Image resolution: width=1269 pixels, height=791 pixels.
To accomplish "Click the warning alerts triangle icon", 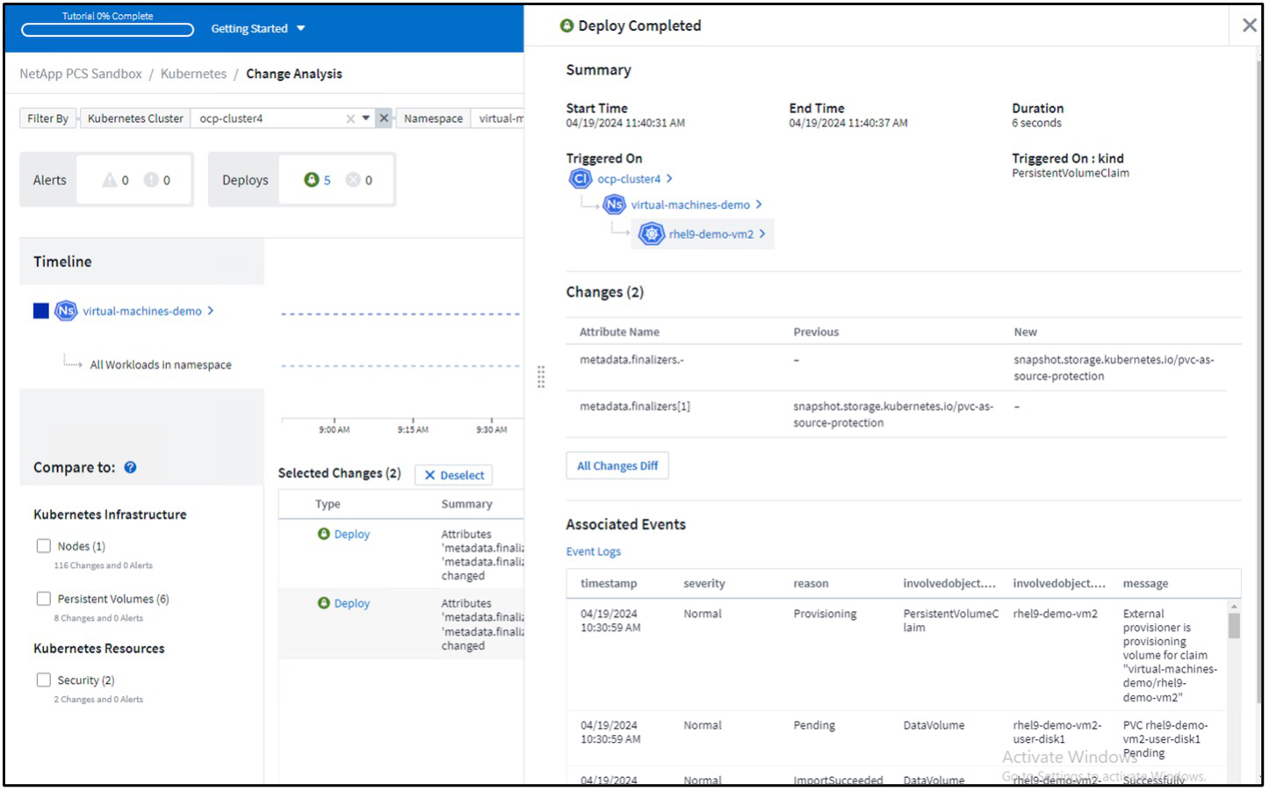I will [110, 180].
